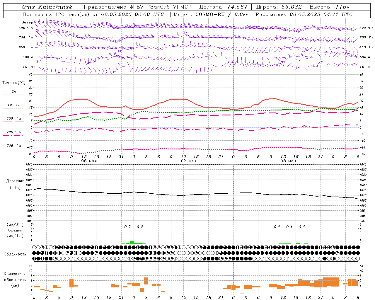Click the Облачность panel label
Image resolution: width=375 pixels, height=300 pixels.
(15, 254)
